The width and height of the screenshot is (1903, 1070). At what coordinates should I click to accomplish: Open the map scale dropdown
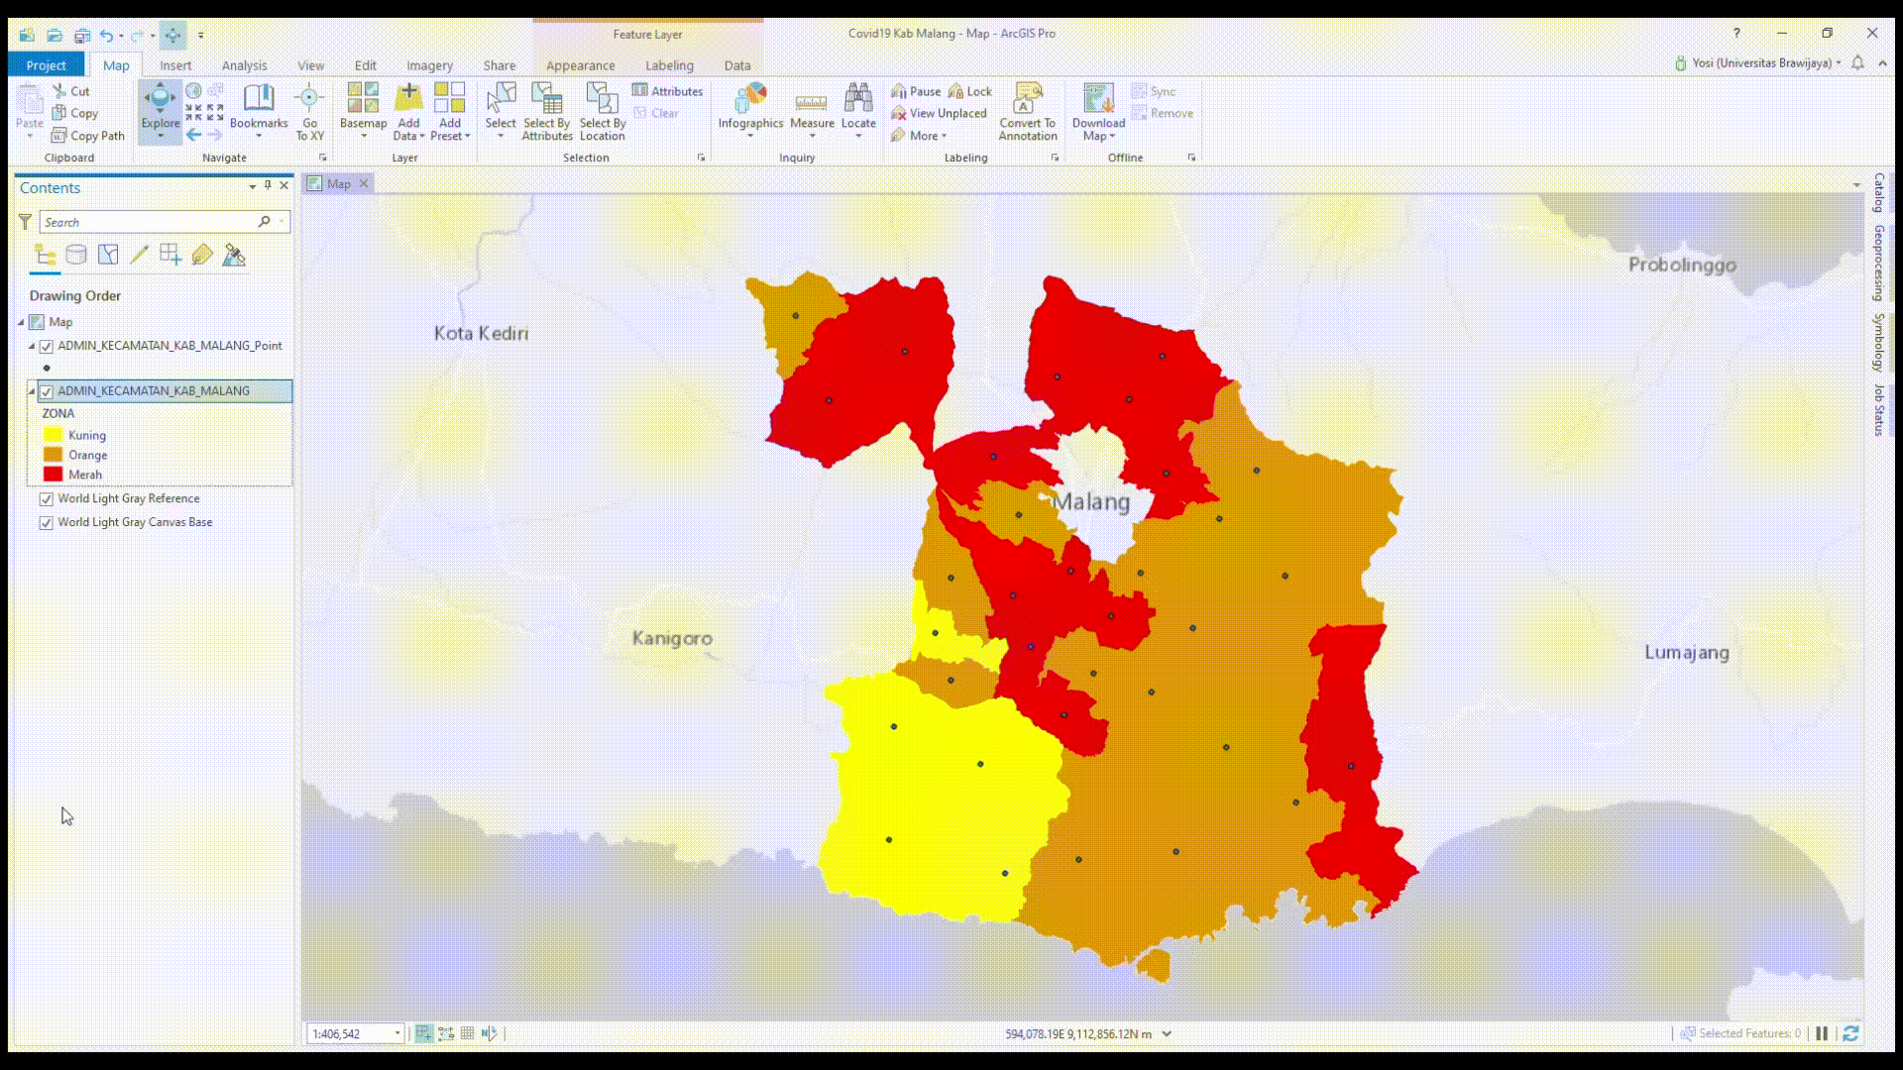397,1033
